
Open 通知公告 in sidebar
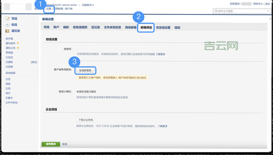click(11, 48)
